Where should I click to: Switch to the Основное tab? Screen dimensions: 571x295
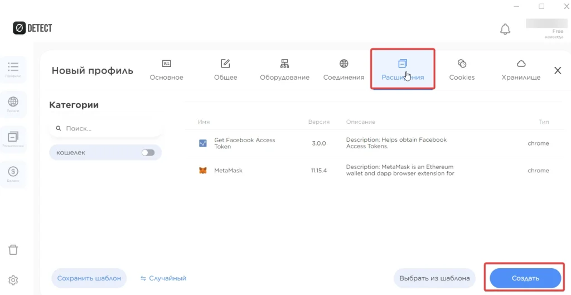[x=166, y=70]
